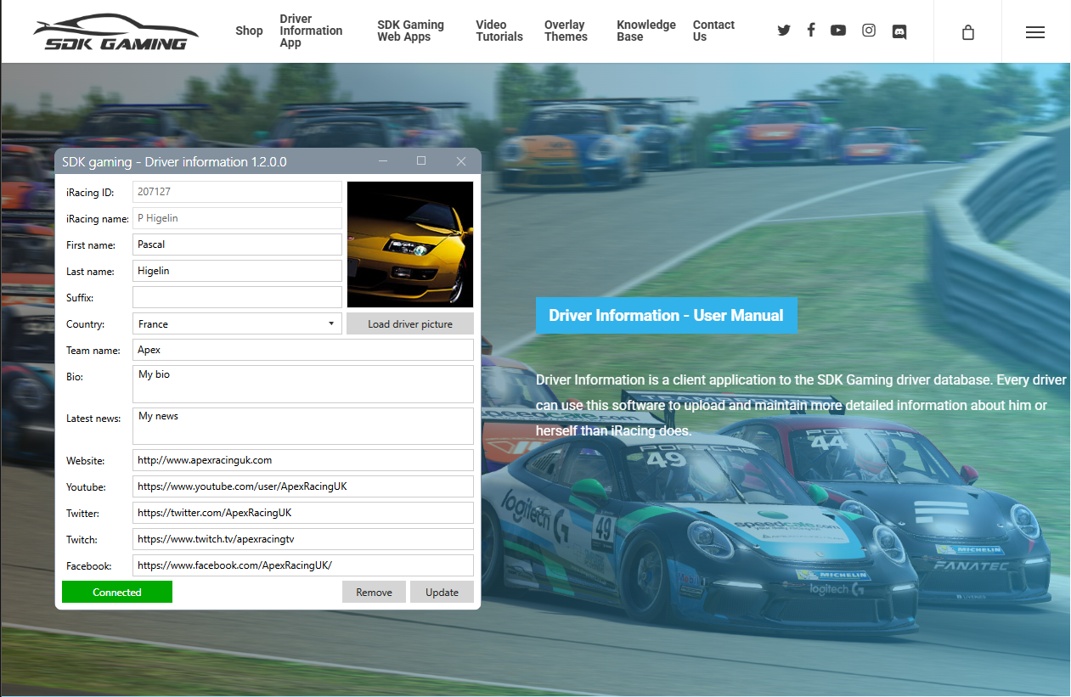Click the yellow car driver picture
The height and width of the screenshot is (697, 1071).
point(410,245)
